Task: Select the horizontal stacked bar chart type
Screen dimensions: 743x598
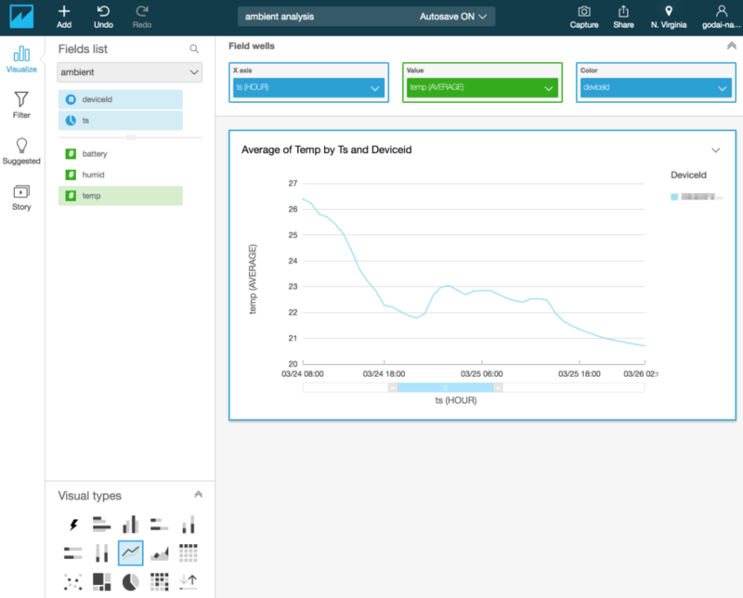Action: click(x=159, y=525)
